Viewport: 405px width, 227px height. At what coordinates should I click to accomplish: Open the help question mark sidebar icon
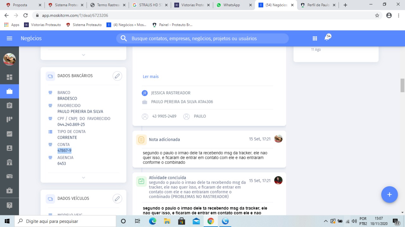tap(9, 205)
